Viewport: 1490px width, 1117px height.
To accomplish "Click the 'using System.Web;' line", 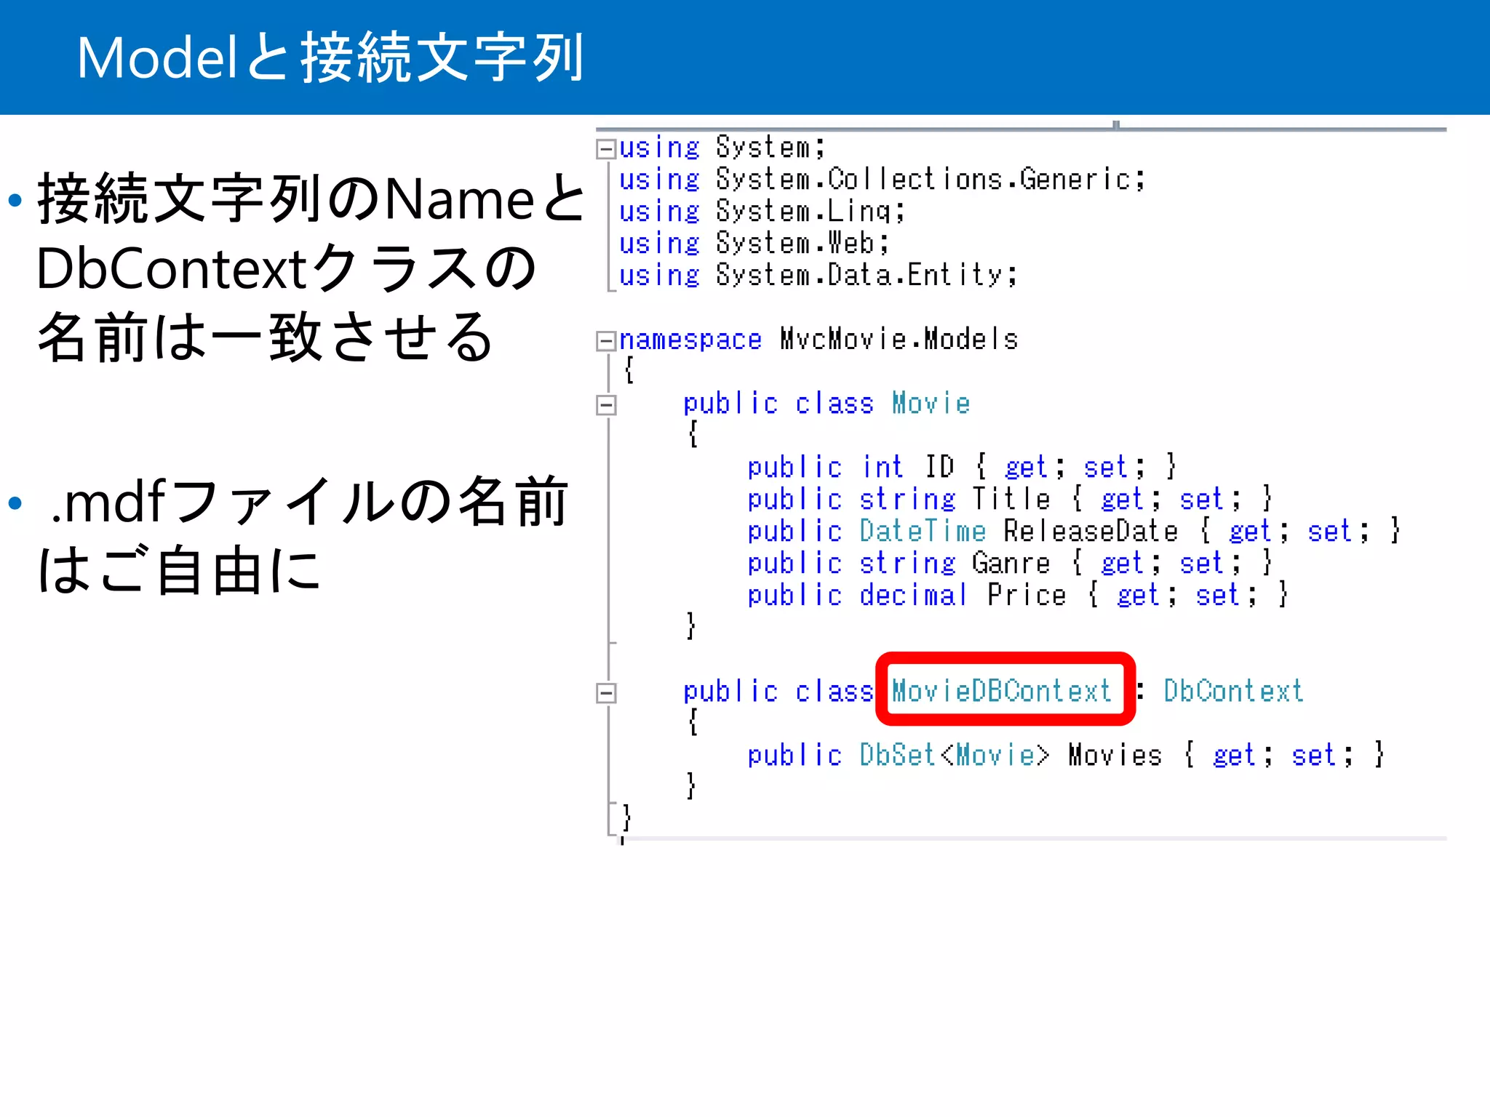I will click(x=754, y=244).
